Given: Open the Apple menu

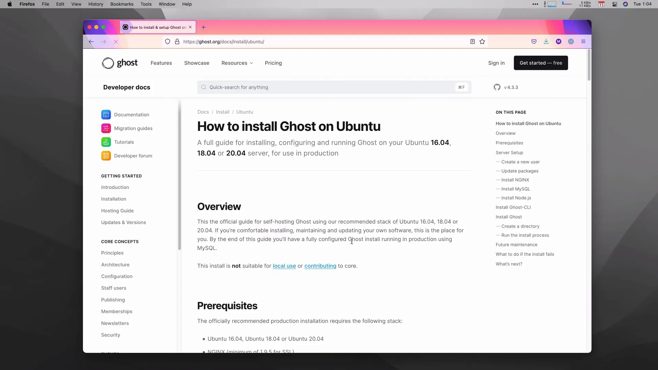Looking at the screenshot, I should click(x=10, y=4).
